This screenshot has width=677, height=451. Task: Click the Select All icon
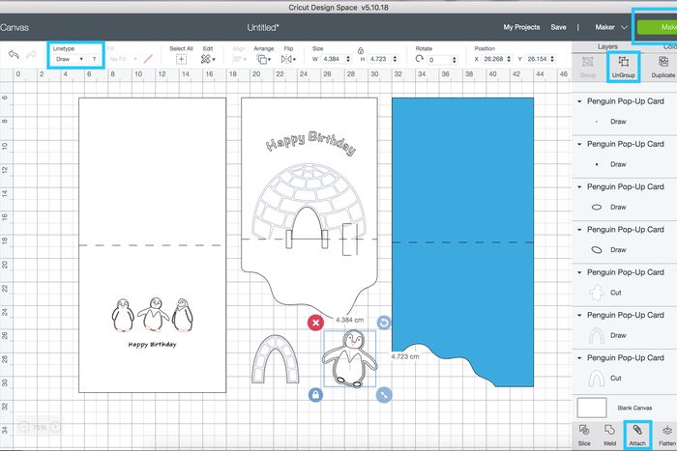click(x=181, y=59)
